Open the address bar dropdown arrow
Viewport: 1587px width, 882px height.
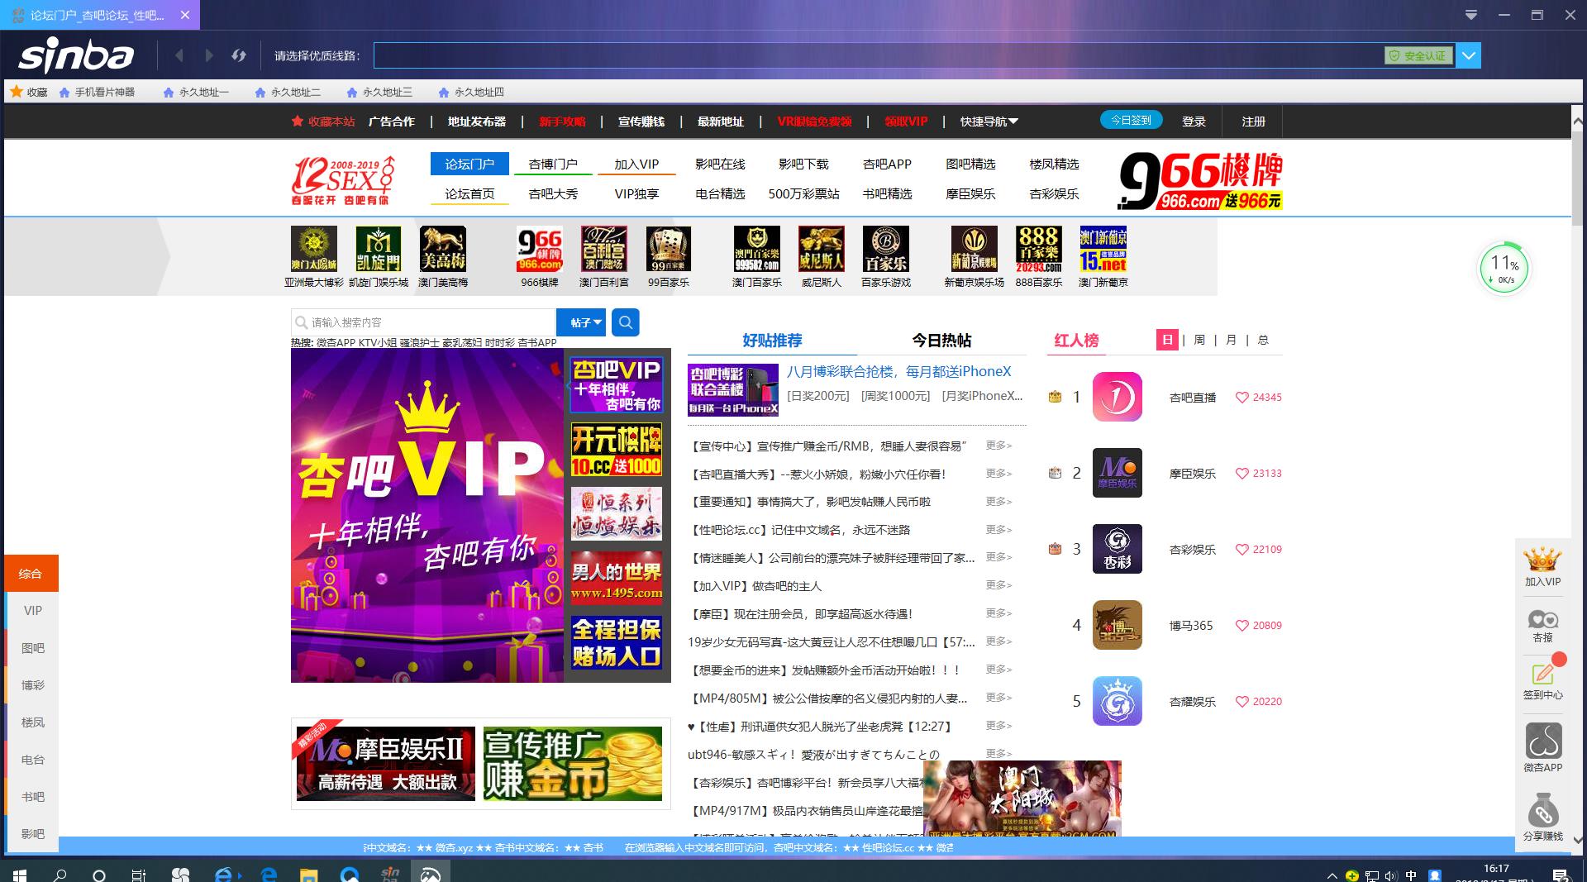pos(1469,55)
